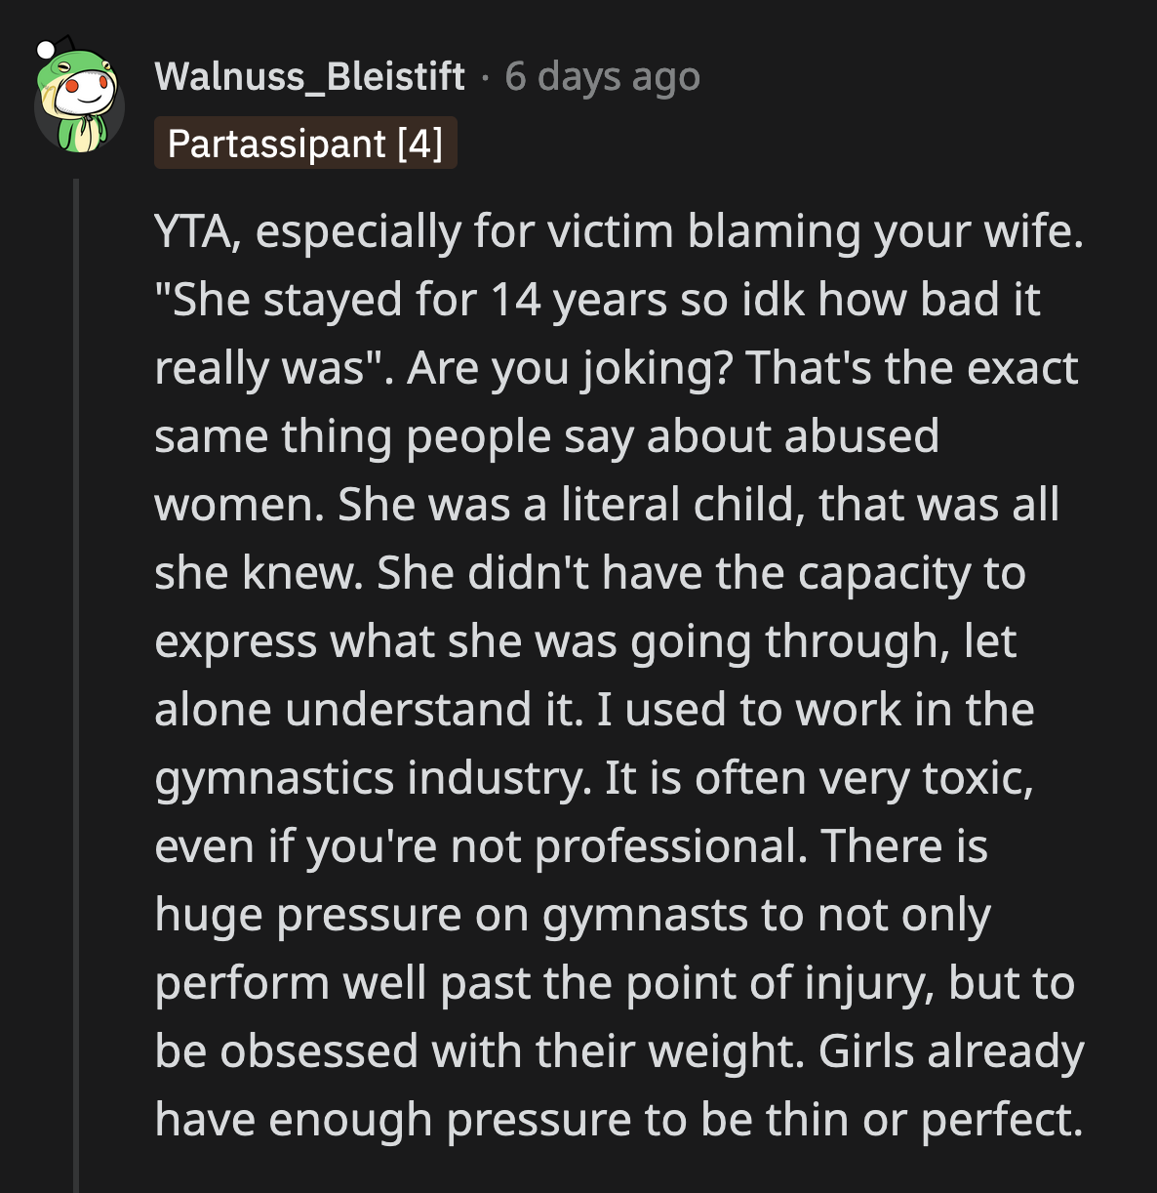Tap the circular profile image beside the username
This screenshot has height=1193, width=1157.
tap(80, 98)
